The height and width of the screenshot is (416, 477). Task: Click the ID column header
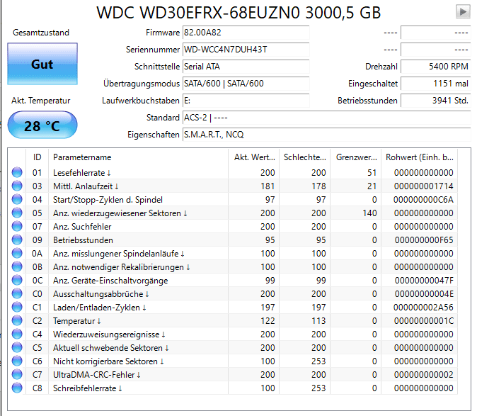pyautogui.click(x=37, y=157)
